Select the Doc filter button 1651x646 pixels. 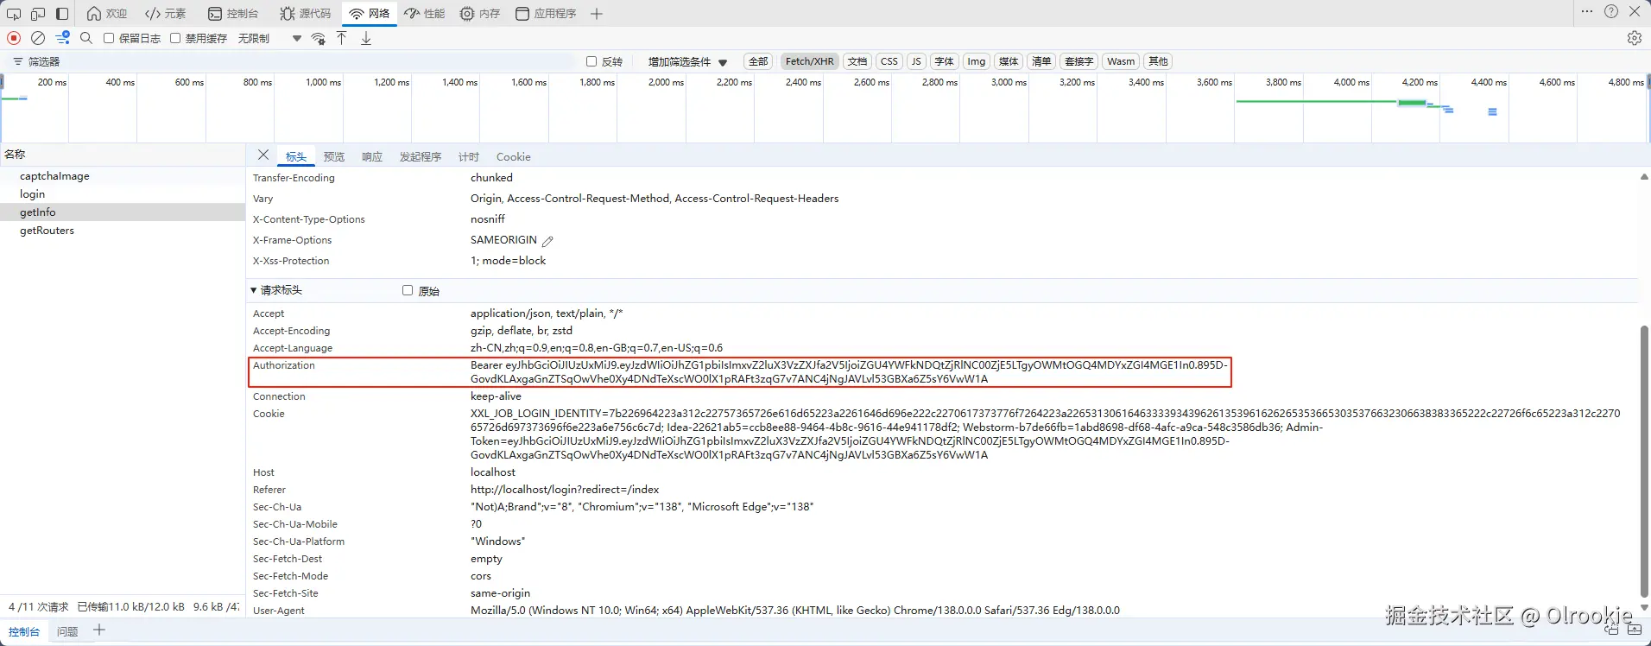[x=857, y=61]
